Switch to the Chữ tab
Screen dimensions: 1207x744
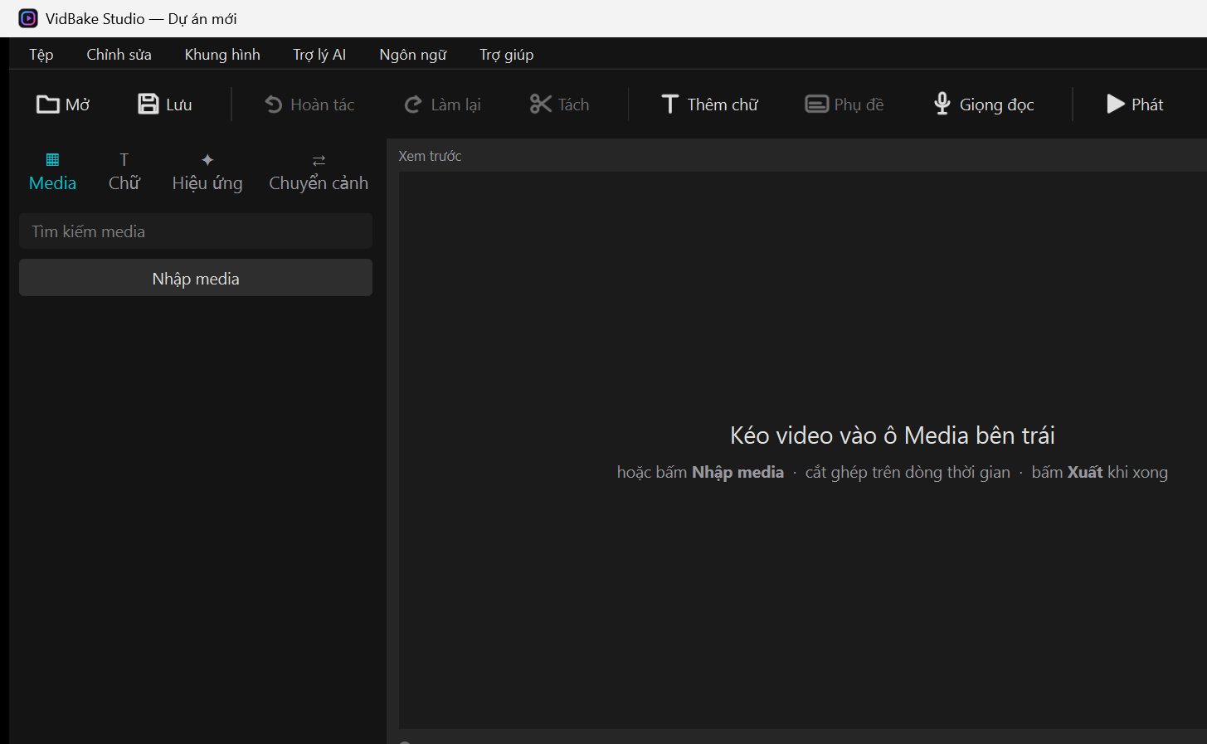click(124, 173)
